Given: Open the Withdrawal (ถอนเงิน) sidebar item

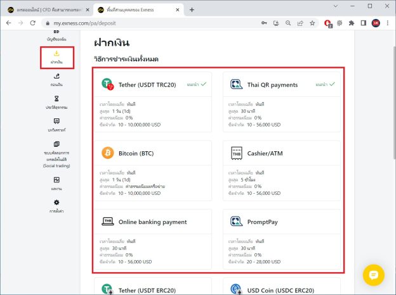Looking at the screenshot, I should [x=56, y=80].
